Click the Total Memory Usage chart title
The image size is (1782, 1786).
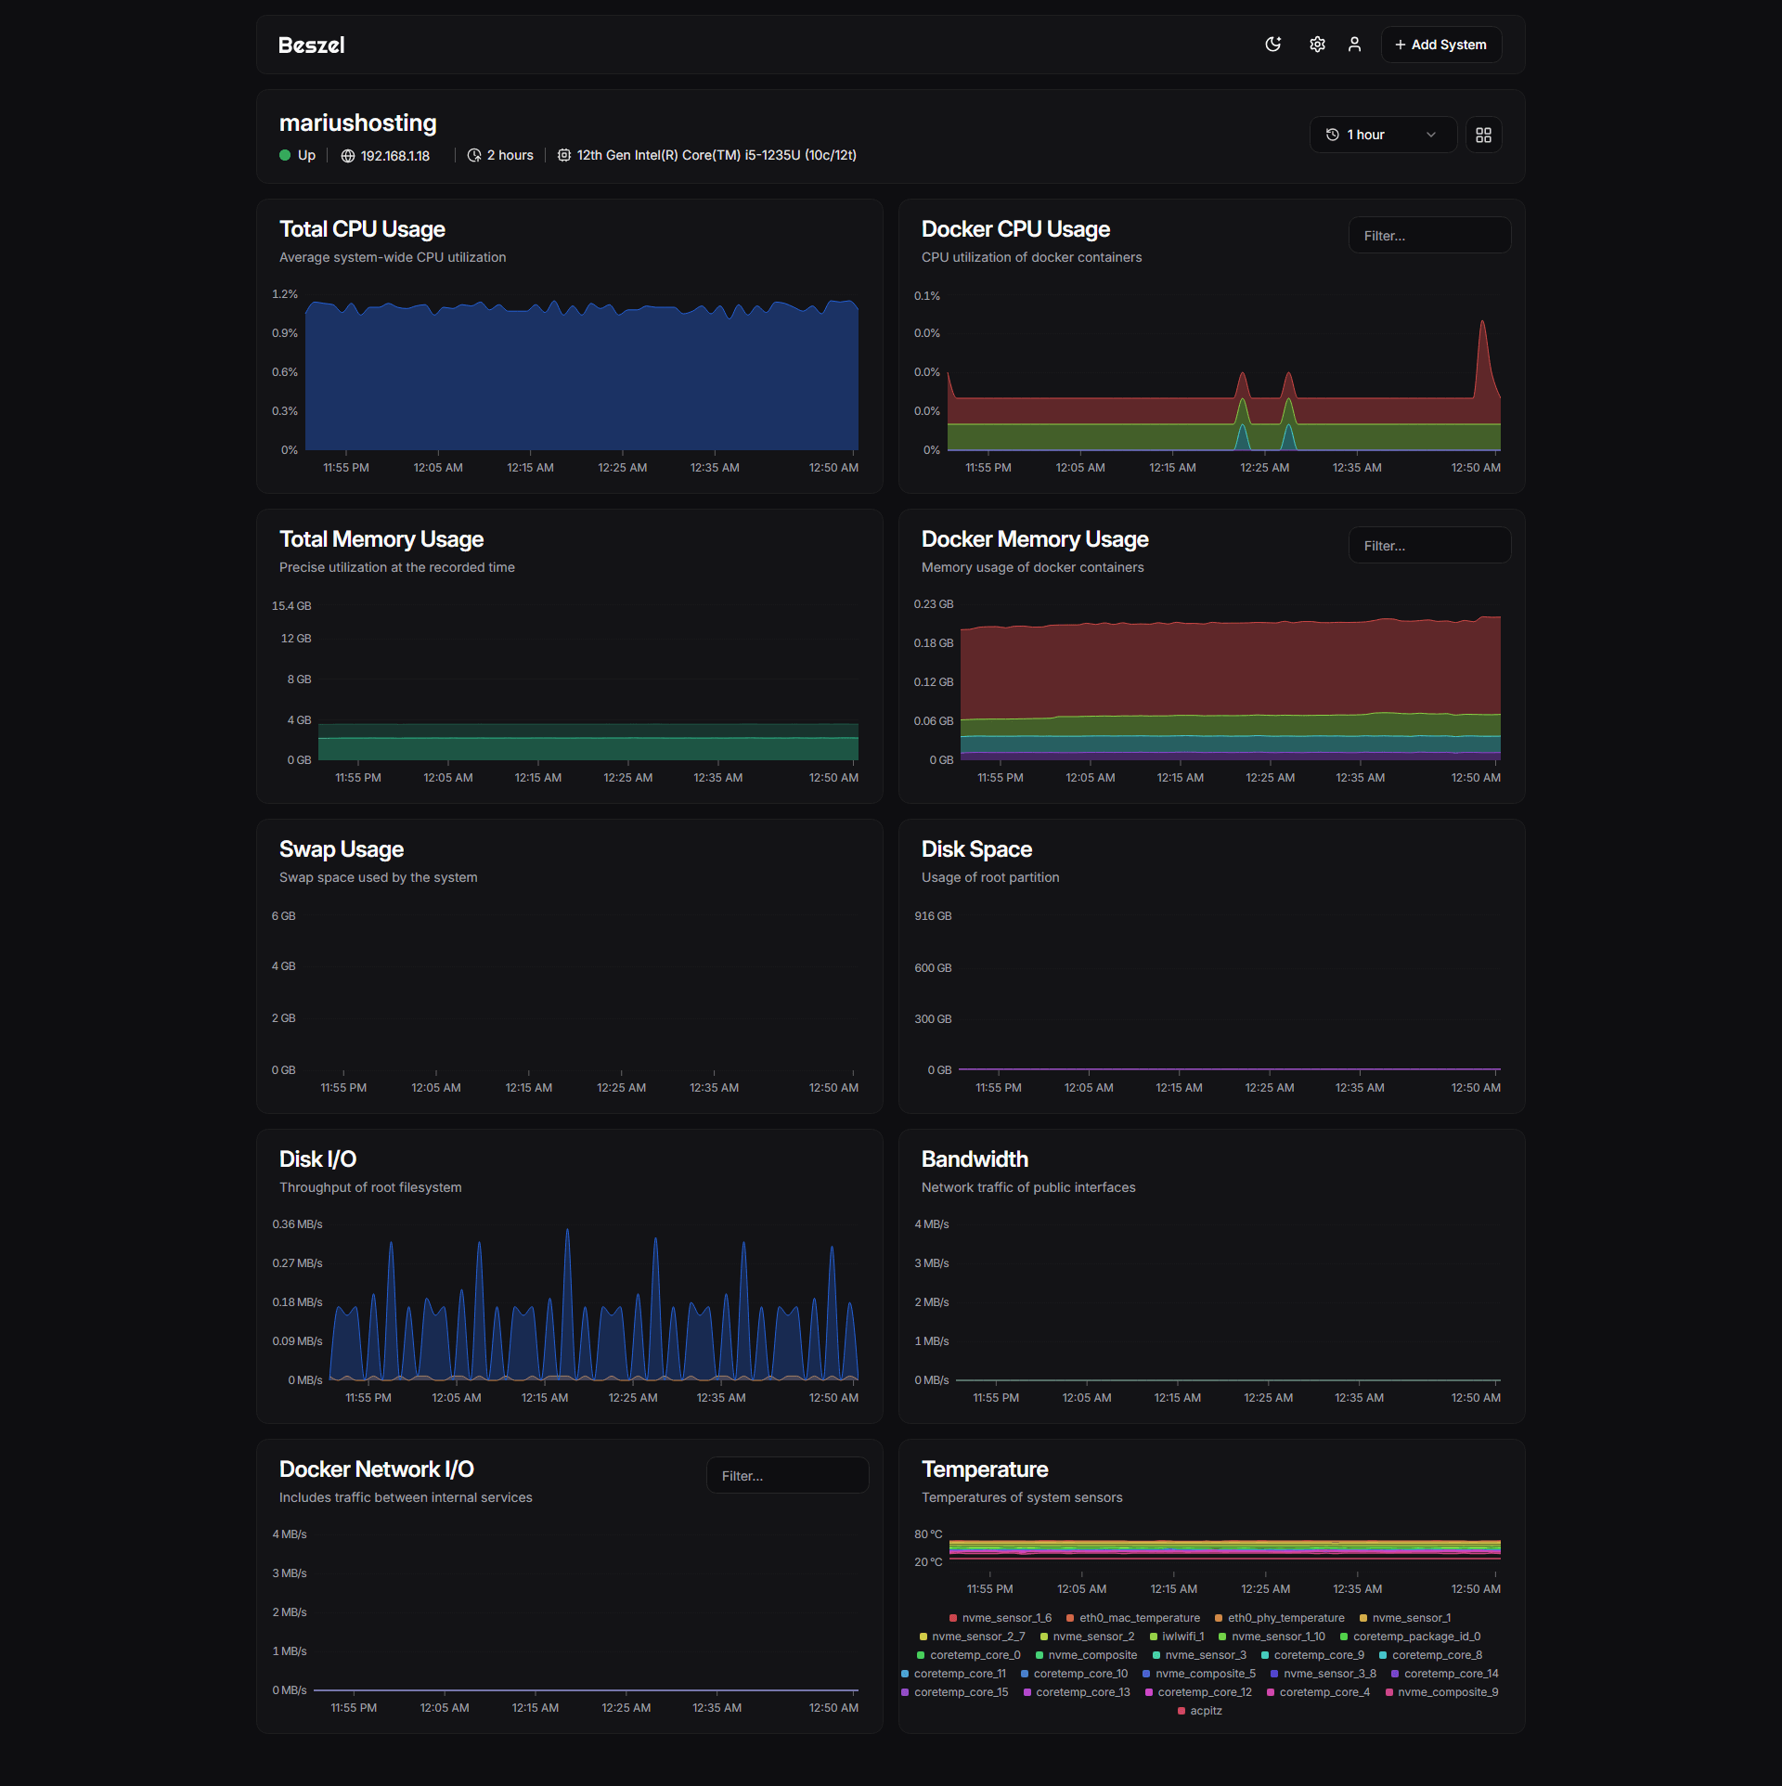coord(381,539)
